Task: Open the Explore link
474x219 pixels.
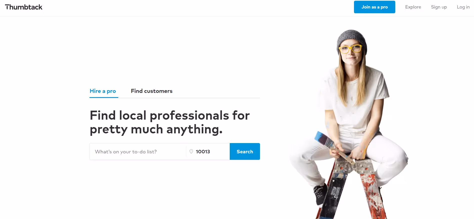Action: [413, 7]
